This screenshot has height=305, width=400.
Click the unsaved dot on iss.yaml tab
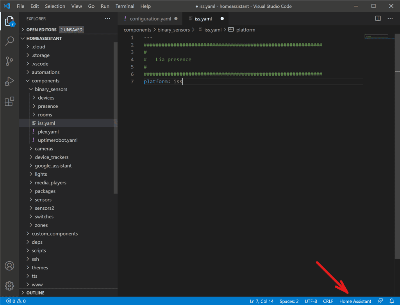222,19
